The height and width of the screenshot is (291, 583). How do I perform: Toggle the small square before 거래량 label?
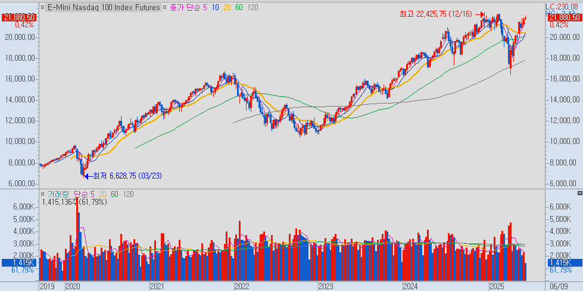pyautogui.click(x=43, y=194)
